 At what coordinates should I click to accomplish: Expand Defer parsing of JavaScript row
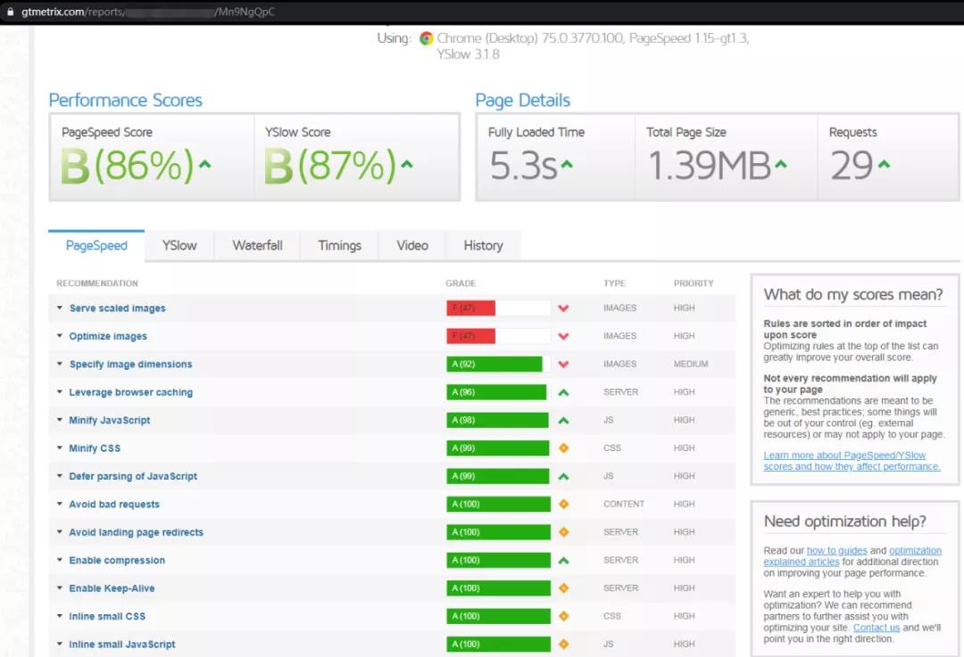(x=133, y=476)
